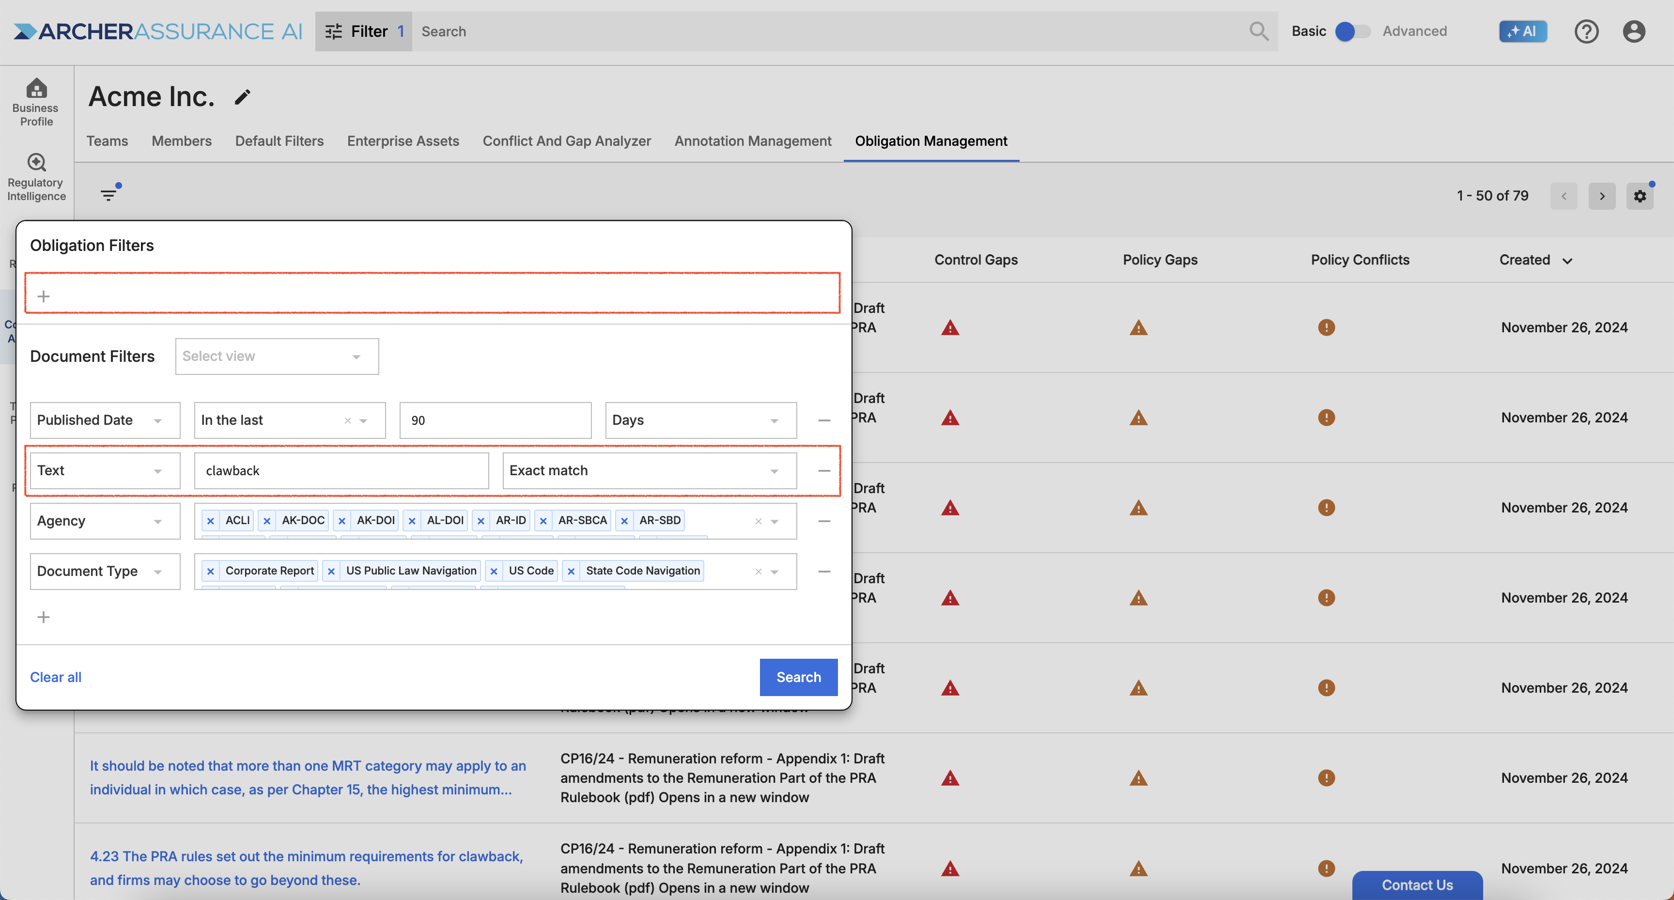Viewport: 1674px width, 900px height.
Task: Switch to the Enterprise Assets tab
Action: [403, 141]
